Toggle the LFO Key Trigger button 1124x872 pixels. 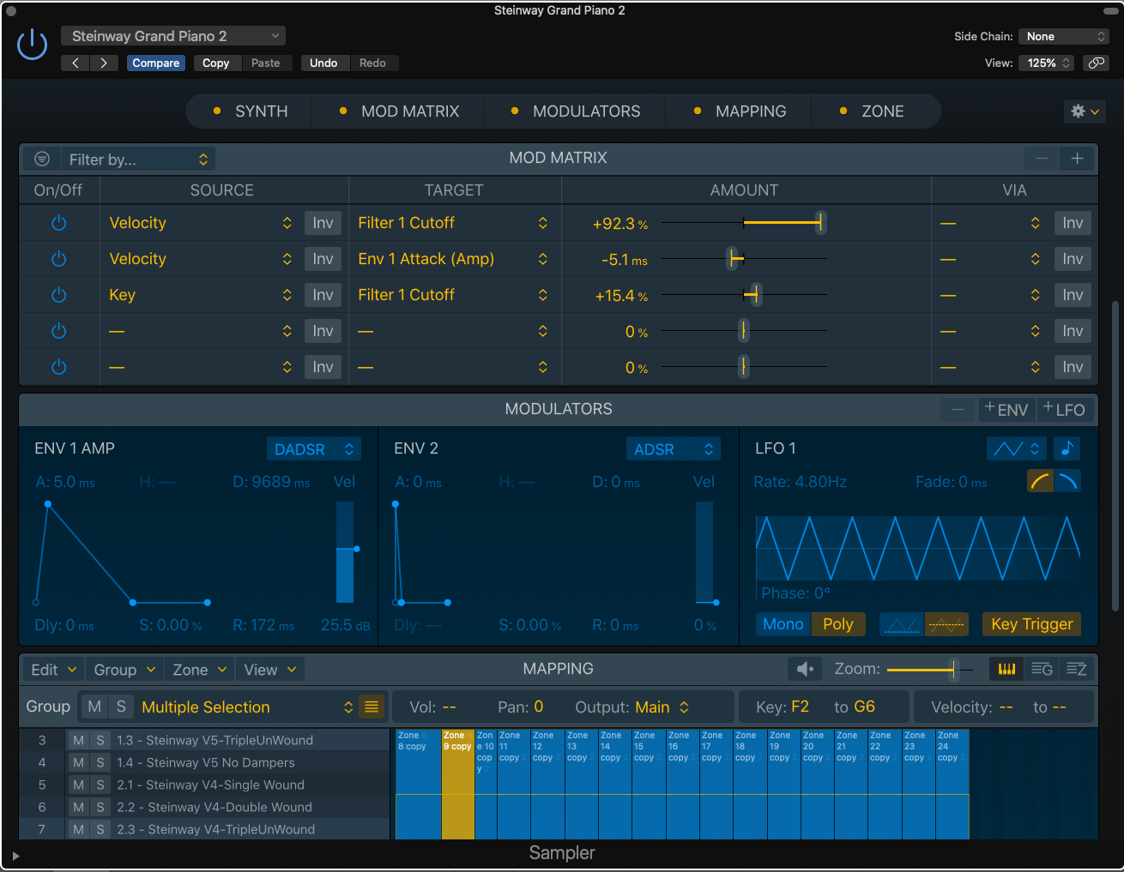[1032, 624]
